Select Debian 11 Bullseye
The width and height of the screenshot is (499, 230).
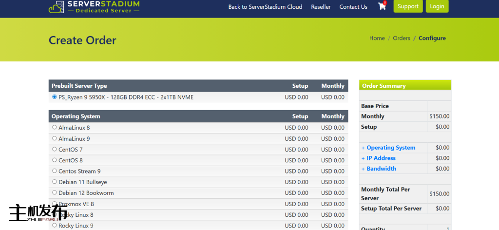click(x=54, y=182)
